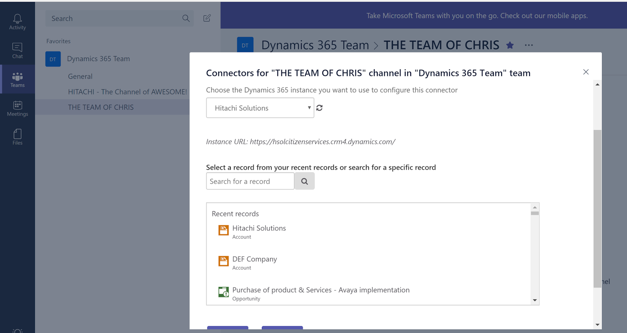Image resolution: width=627 pixels, height=333 pixels.
Task: Open the channel more options ellipsis
Action: [x=529, y=45]
